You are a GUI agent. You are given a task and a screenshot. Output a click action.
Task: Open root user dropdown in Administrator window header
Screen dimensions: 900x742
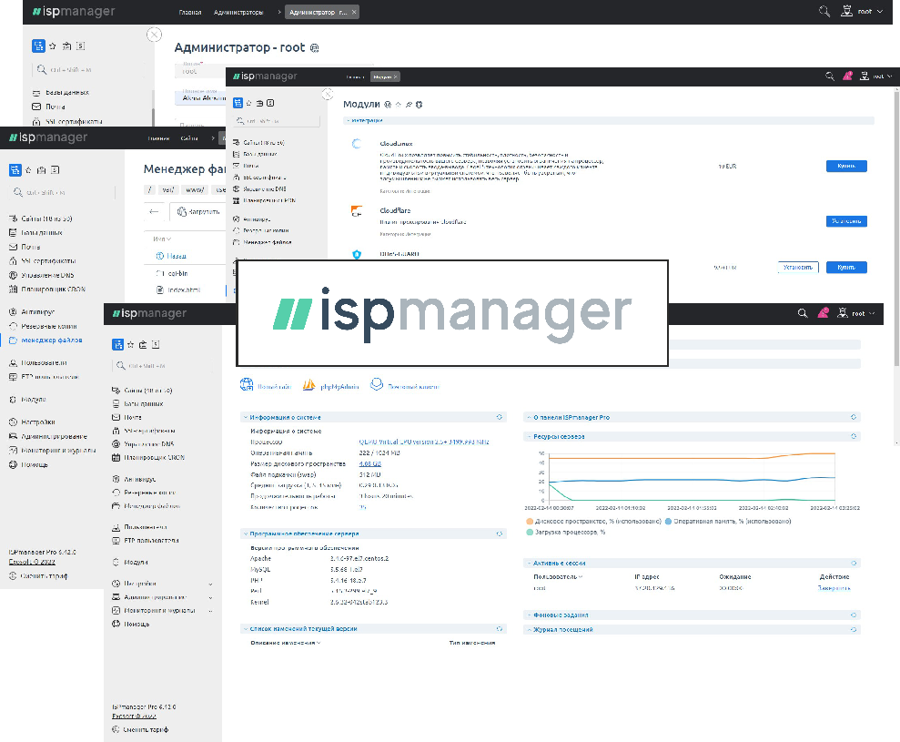[862, 12]
